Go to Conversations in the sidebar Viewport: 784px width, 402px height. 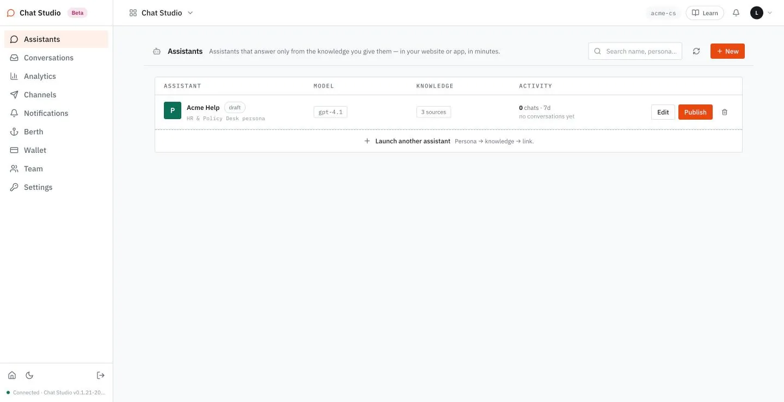tap(57, 58)
